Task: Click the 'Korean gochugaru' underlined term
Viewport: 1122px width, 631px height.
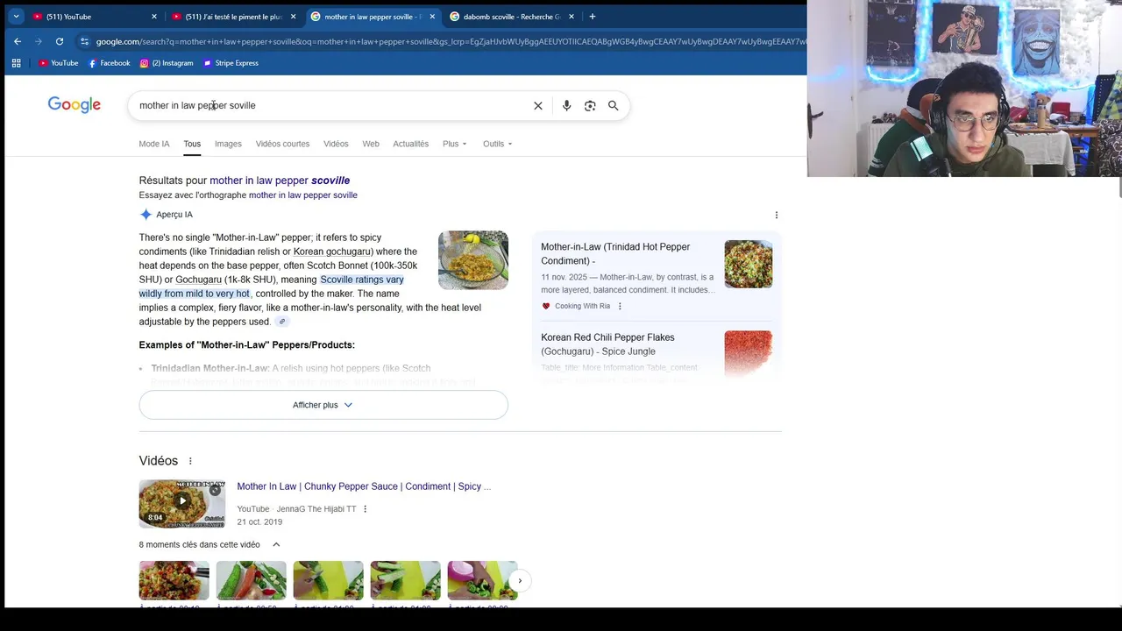Action: 332,252
